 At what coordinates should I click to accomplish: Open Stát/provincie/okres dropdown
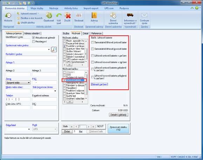tap(55, 91)
